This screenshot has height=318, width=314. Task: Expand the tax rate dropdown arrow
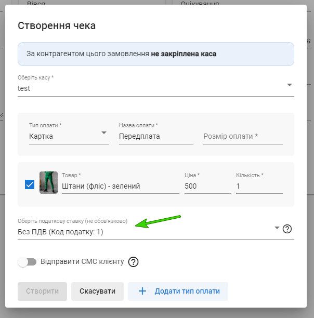tap(277, 228)
